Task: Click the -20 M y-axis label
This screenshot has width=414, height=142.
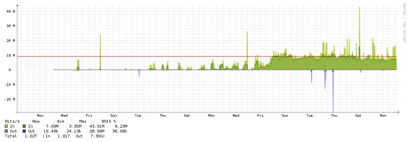Action: click(10, 99)
